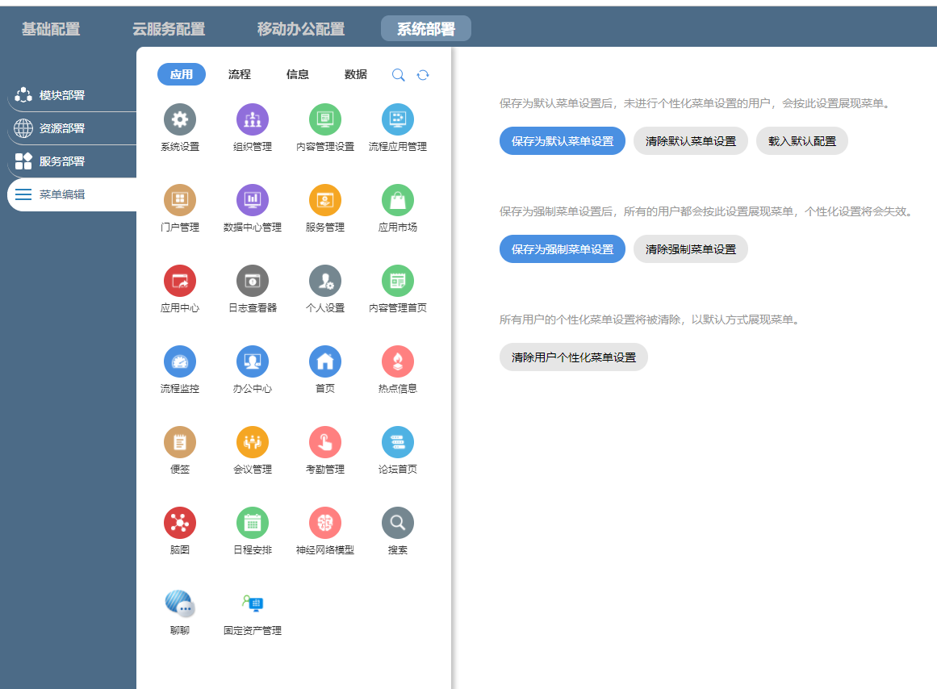The height and width of the screenshot is (689, 937).
Task: Click 清除用户个性化菜单设置 button
Action: coord(574,357)
